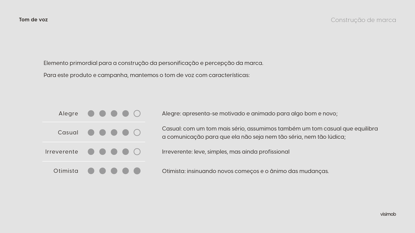The height and width of the screenshot is (233, 415).
Task: Click the 'Construção de marca' title
Action: (363, 20)
